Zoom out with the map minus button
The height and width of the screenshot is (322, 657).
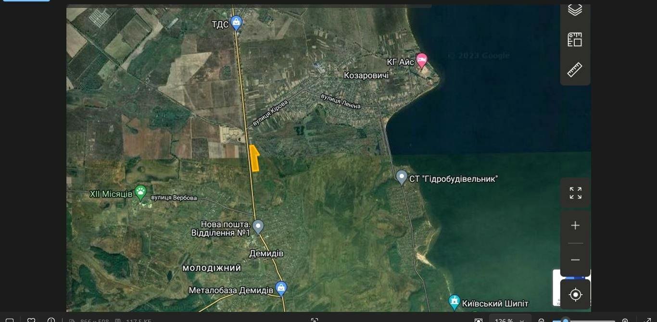(x=575, y=260)
